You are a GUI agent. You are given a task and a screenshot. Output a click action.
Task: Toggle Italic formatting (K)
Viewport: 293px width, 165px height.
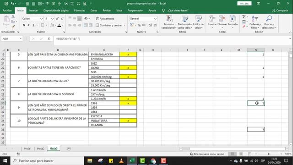pyautogui.click(x=28, y=25)
